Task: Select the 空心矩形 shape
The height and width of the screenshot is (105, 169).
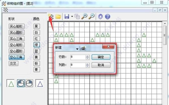Action: [x=17, y=45]
